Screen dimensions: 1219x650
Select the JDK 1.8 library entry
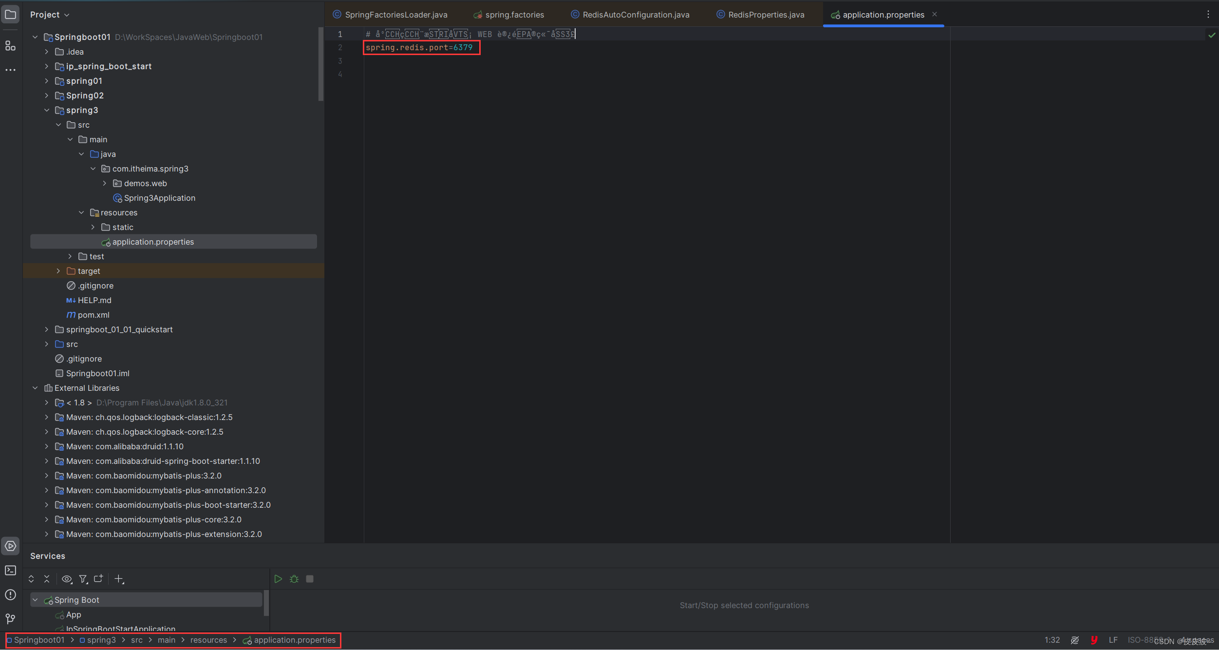(141, 402)
